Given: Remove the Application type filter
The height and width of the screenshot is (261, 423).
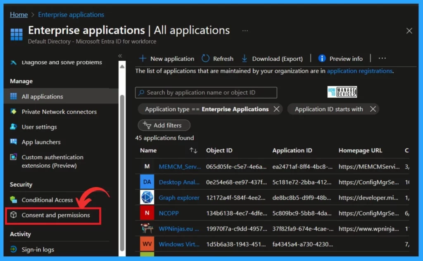Looking at the screenshot, I should (276, 109).
